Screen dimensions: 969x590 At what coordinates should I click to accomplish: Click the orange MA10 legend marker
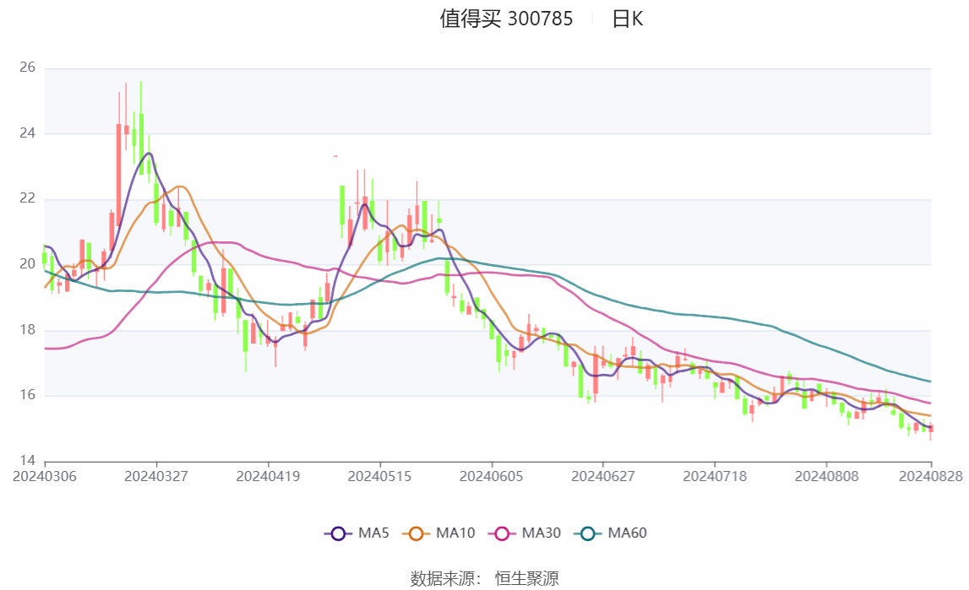coord(416,533)
